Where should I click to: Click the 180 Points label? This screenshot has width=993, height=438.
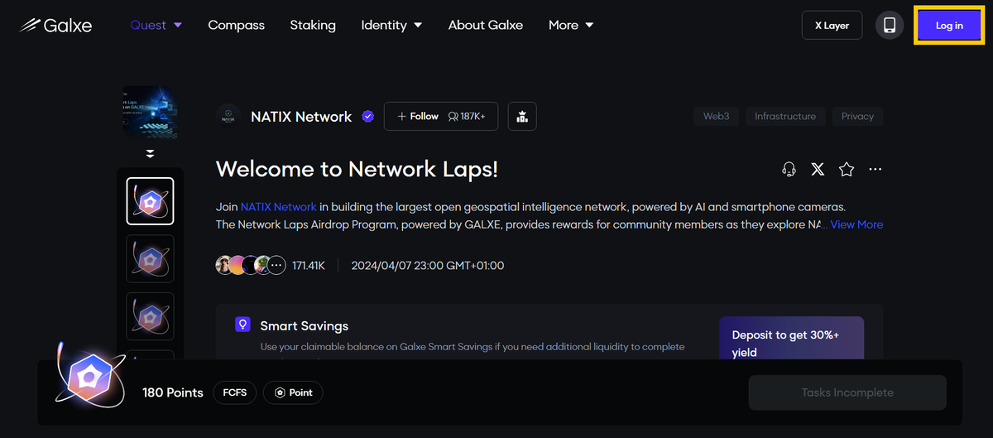pos(173,392)
